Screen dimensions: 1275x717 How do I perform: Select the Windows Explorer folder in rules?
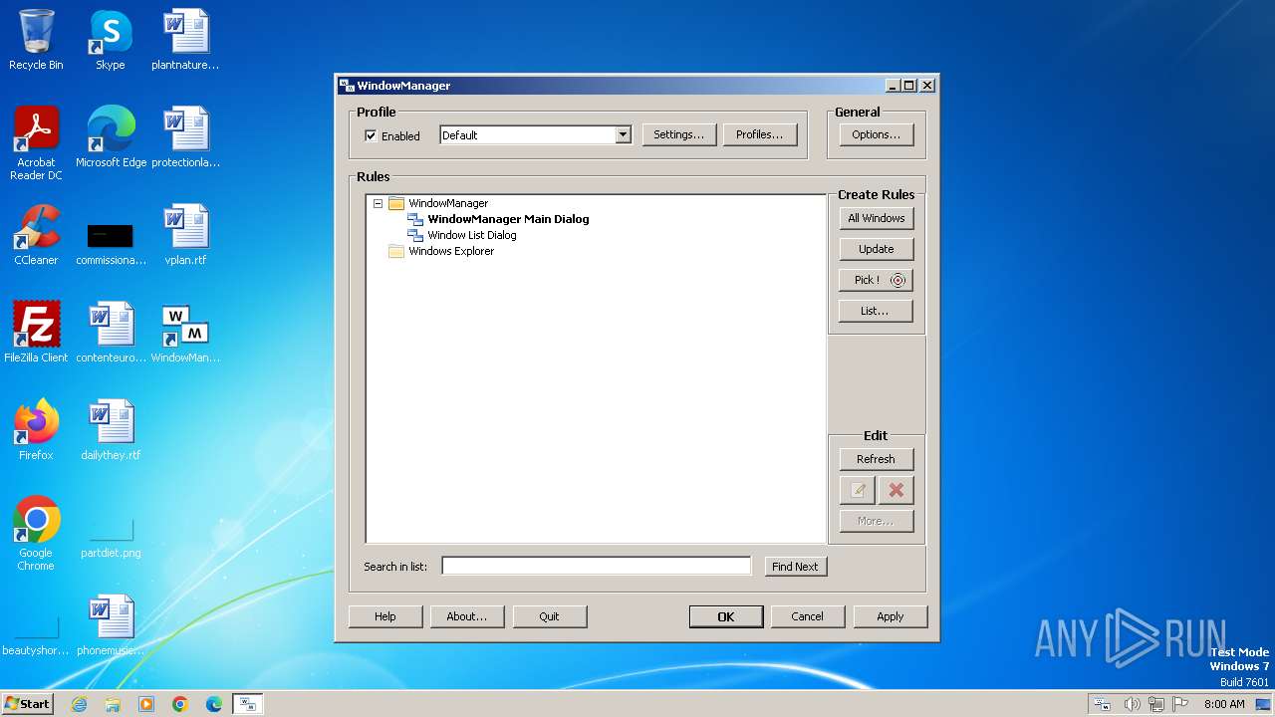pyautogui.click(x=450, y=251)
